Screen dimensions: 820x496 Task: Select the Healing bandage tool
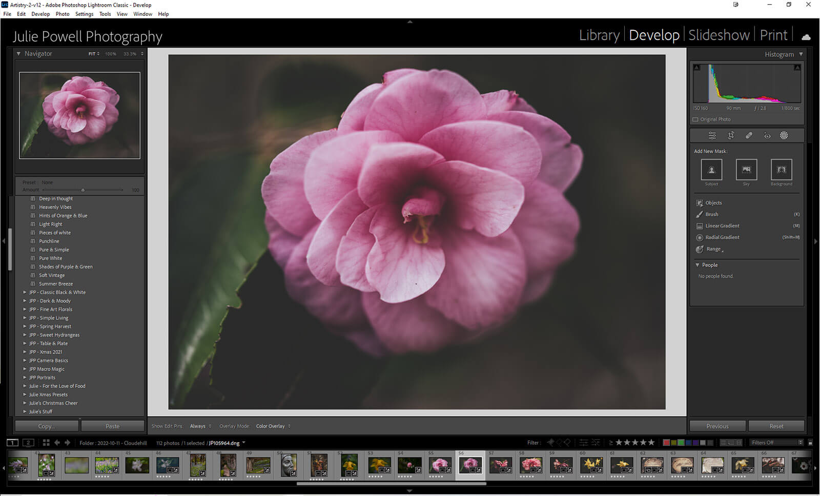749,136
